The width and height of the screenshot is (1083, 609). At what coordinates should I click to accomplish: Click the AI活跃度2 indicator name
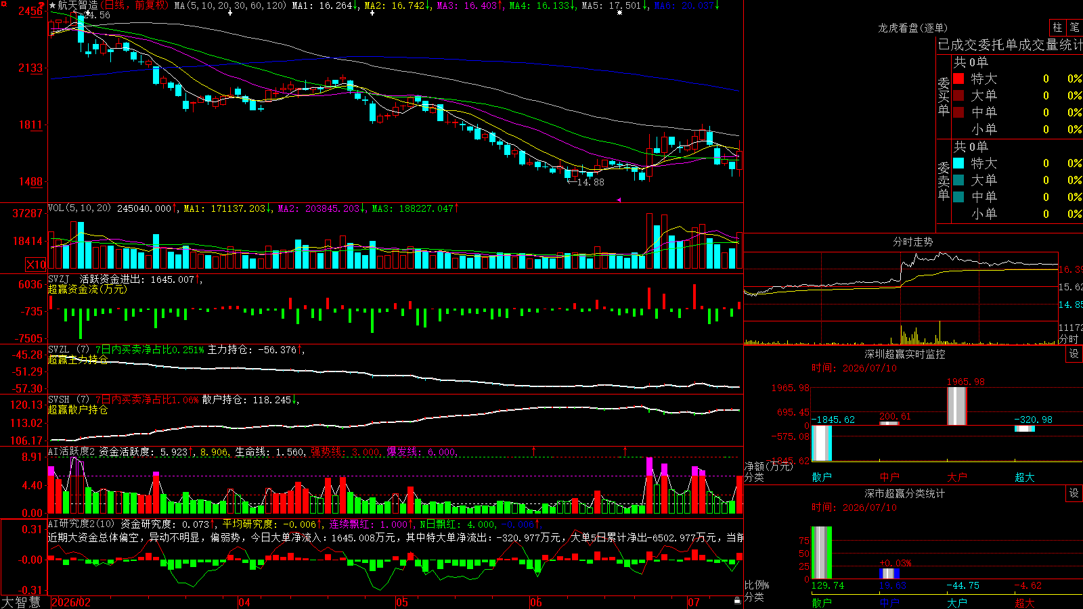(x=72, y=452)
